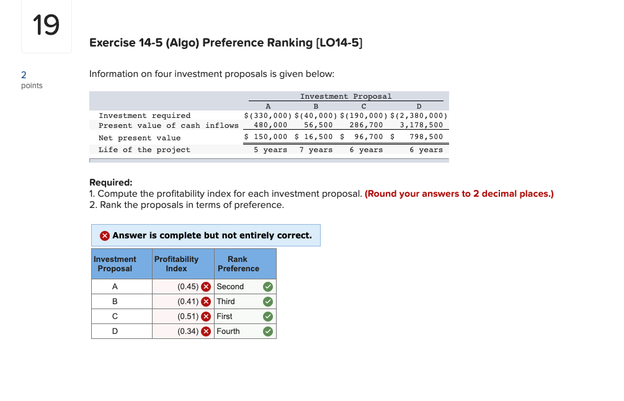Screen dimensions: 624x401
Task: Click 'Present value of cash inflows' label
Action: click(168, 125)
